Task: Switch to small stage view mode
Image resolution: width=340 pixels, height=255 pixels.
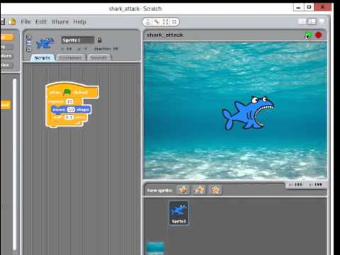Action: (x=302, y=21)
